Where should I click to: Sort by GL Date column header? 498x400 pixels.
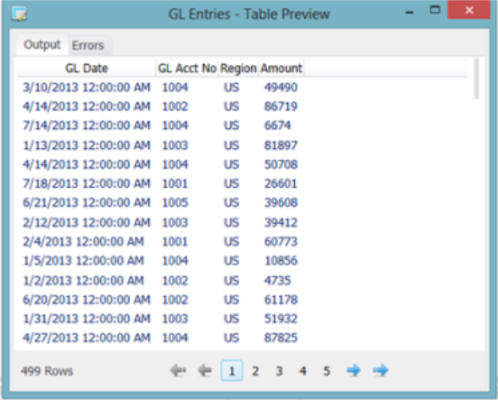click(86, 68)
